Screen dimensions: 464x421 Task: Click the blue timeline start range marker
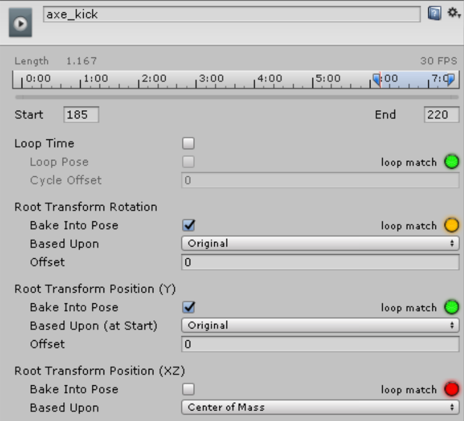coord(377,79)
